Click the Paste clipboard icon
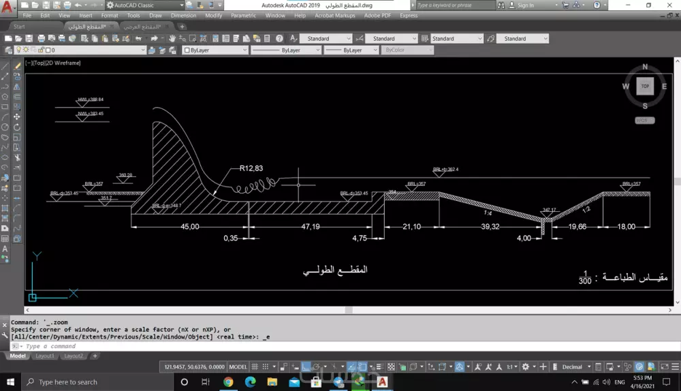681x391 pixels. point(105,39)
